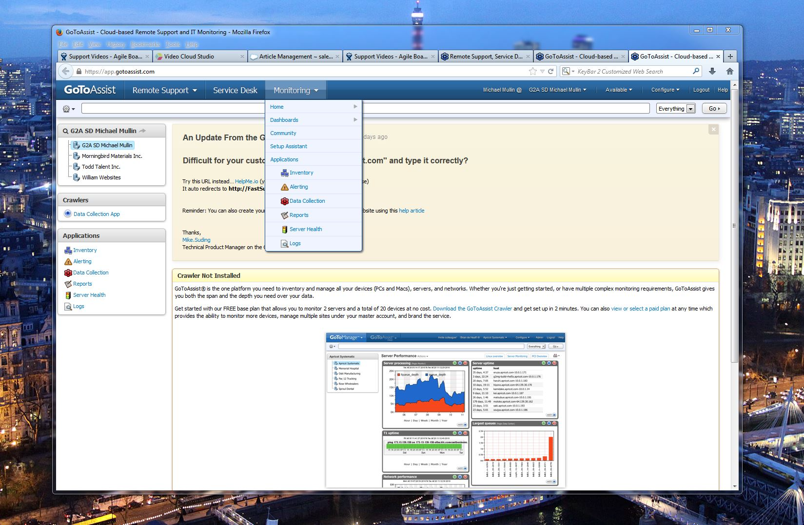This screenshot has height=525, width=804.
Task: Click the Alerting warning icon in dropdown menu
Action: tap(285, 187)
